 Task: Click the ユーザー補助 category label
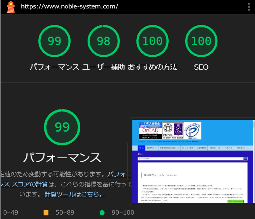104,67
